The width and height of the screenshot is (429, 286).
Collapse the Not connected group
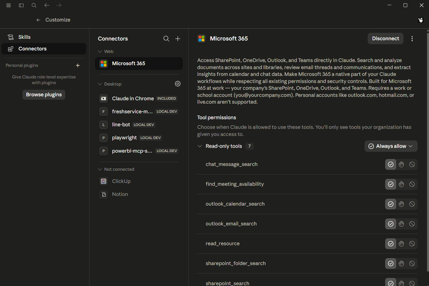click(x=100, y=169)
